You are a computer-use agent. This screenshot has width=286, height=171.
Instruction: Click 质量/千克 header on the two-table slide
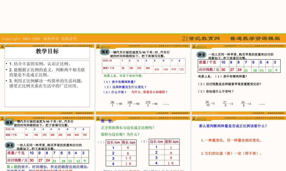point(16,153)
